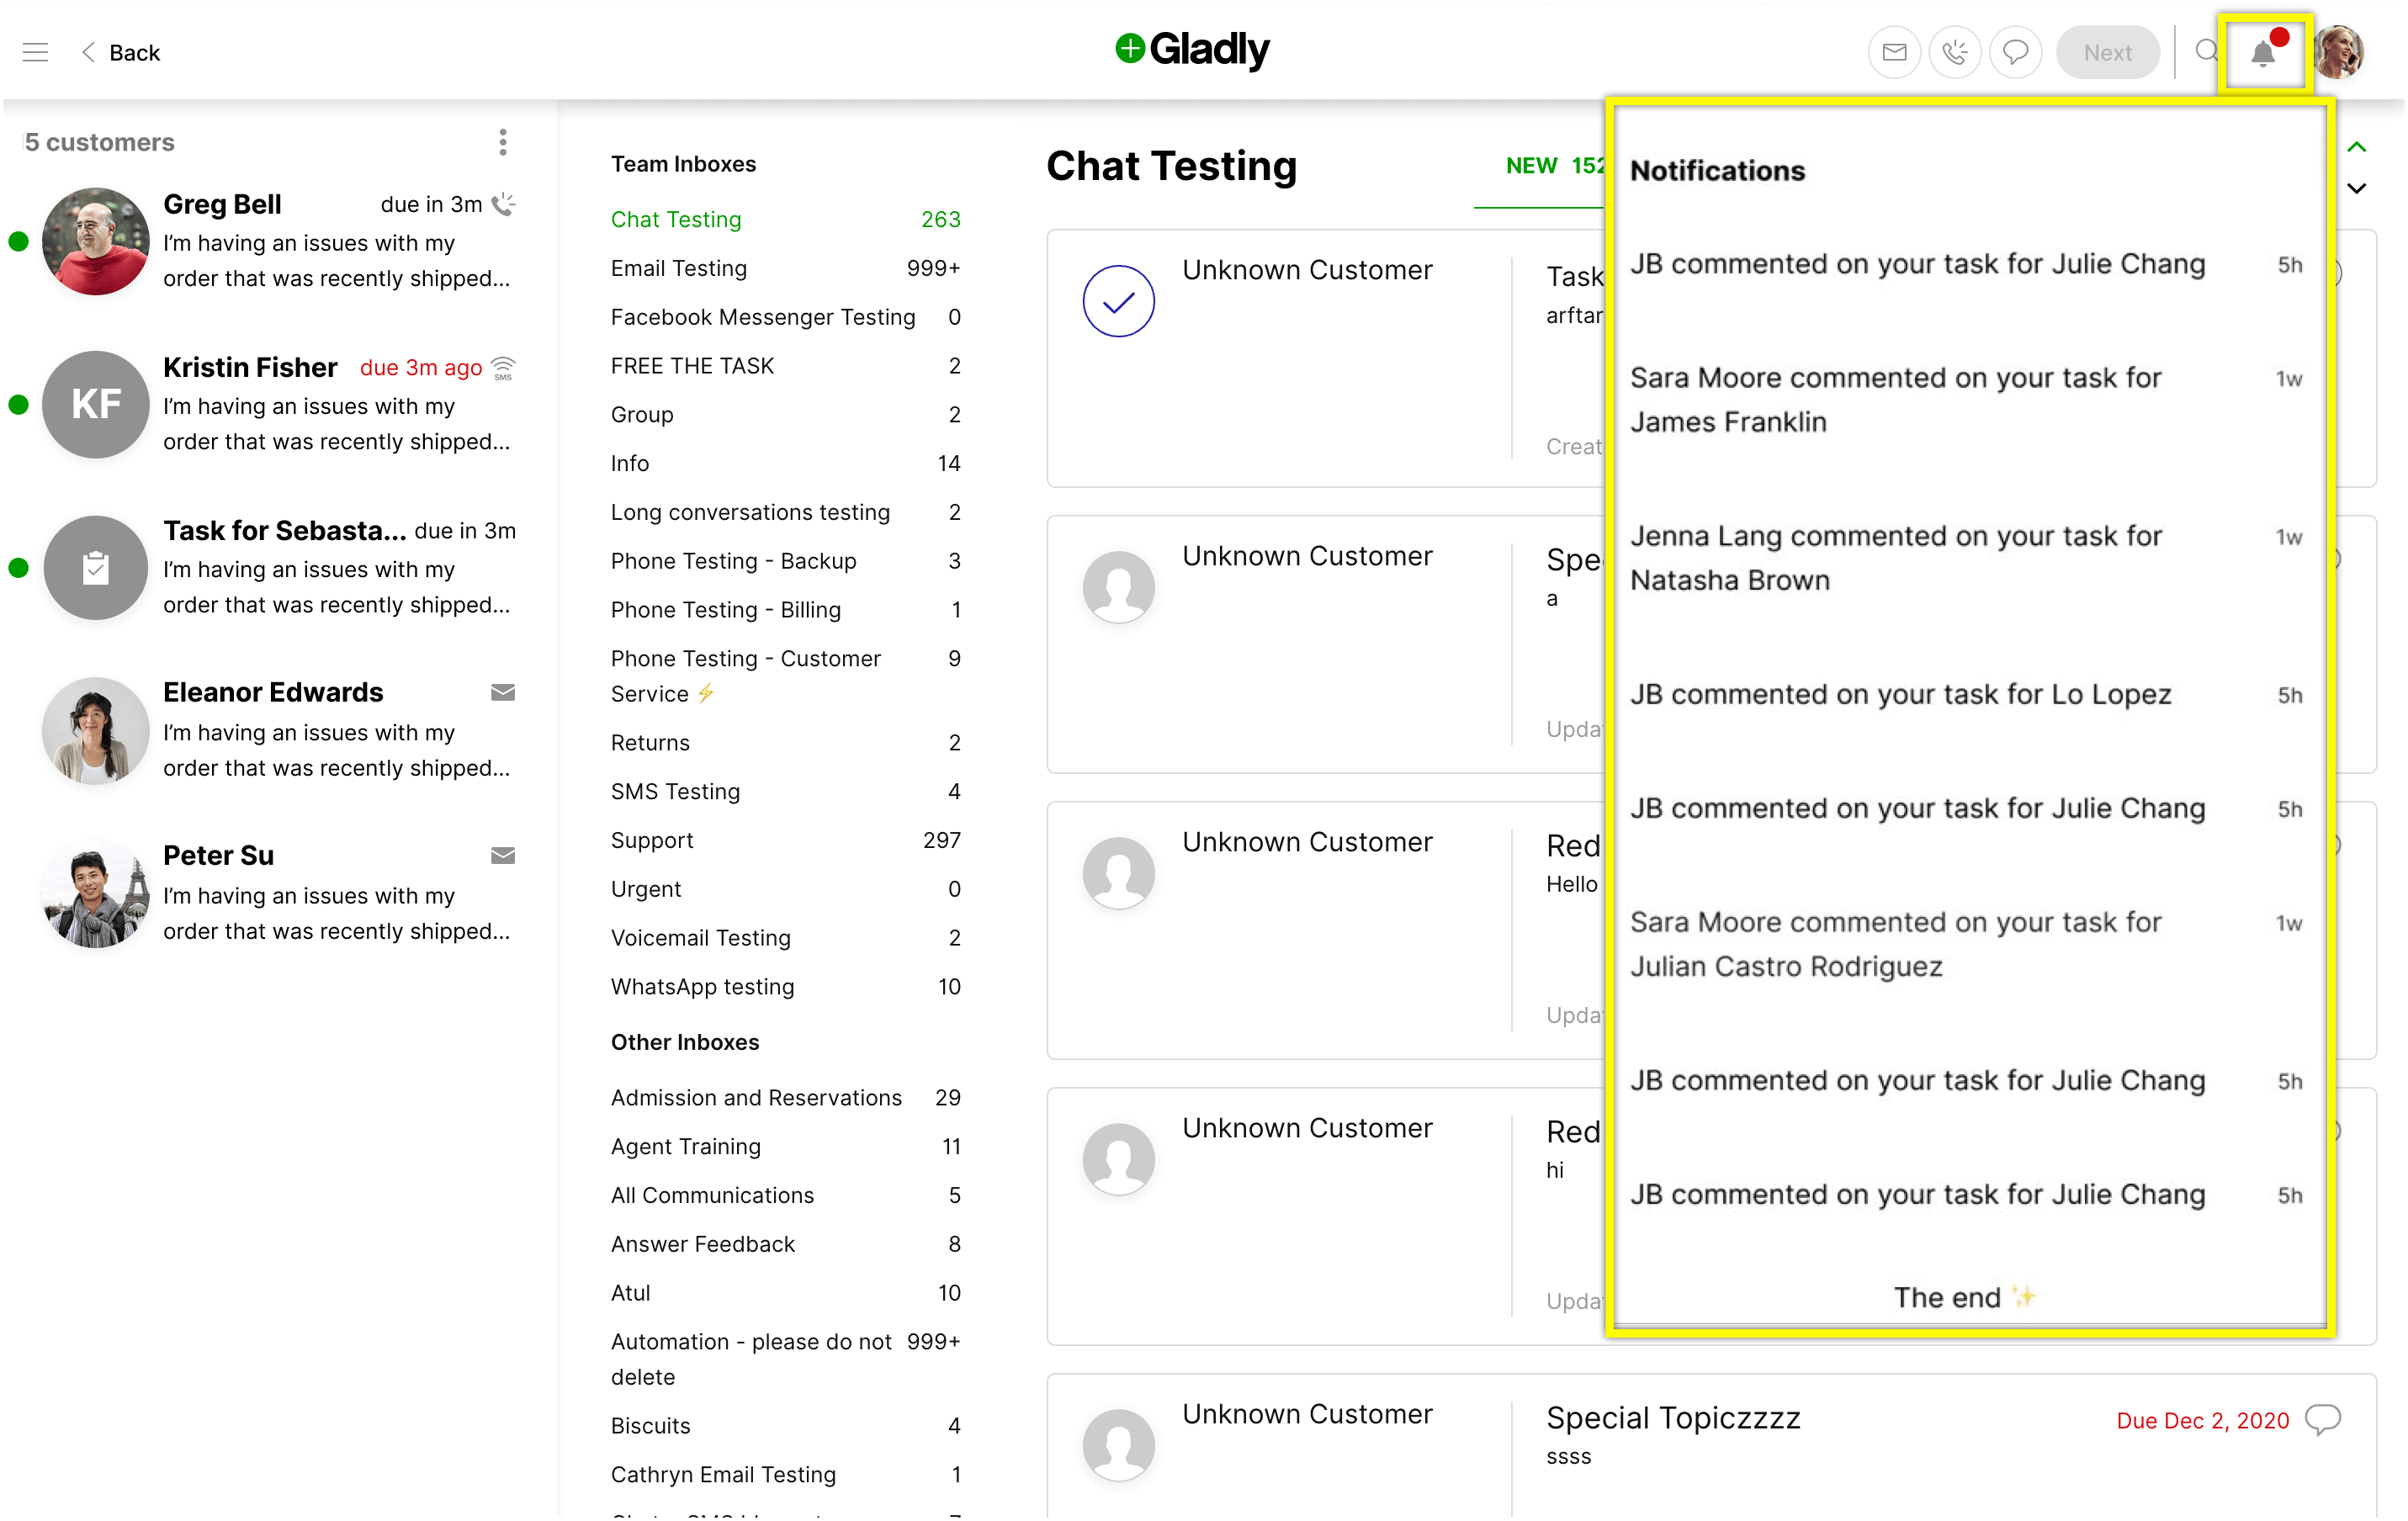
Task: Click the email envelope icon in toolbar
Action: pyautogui.click(x=1893, y=50)
